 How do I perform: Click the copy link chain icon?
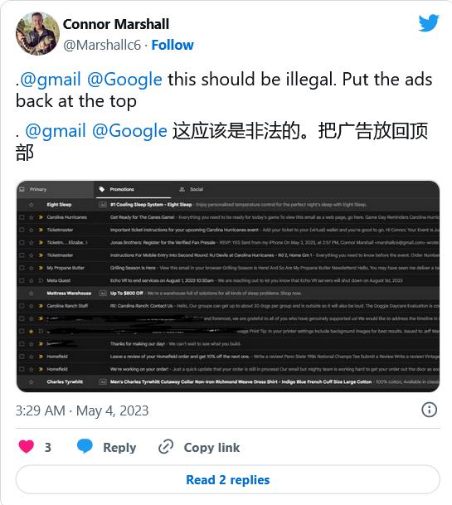pos(166,447)
